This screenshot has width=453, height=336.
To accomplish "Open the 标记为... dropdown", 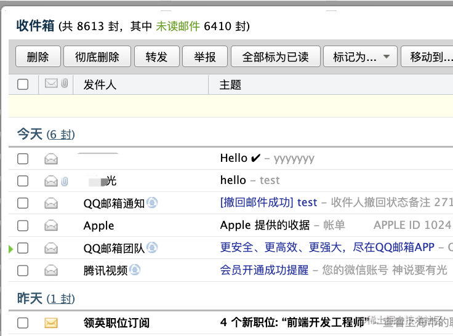I will click(360, 57).
